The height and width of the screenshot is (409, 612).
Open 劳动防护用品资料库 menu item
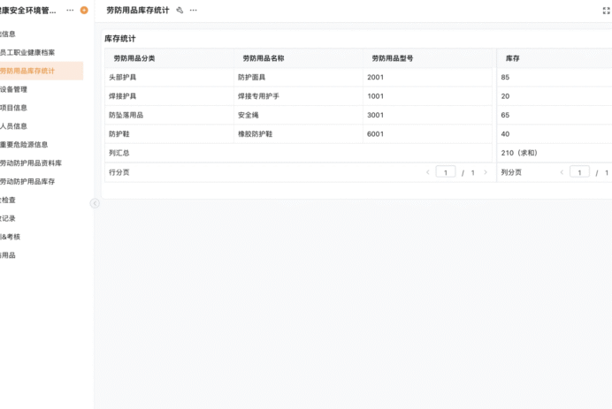[31, 163]
